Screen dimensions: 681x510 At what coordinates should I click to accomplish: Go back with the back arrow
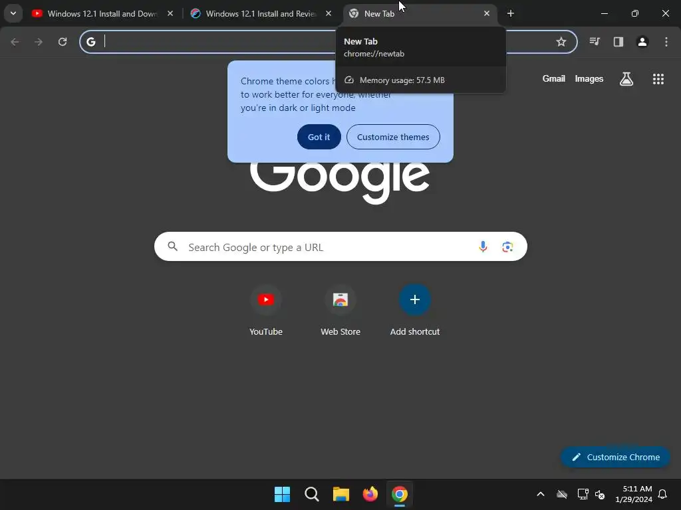[15, 42]
